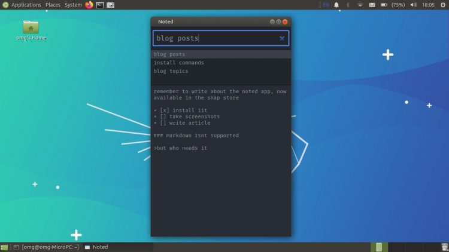Viewport: 449px width, 252px height.
Task: Open the System menu
Action: tap(73, 5)
